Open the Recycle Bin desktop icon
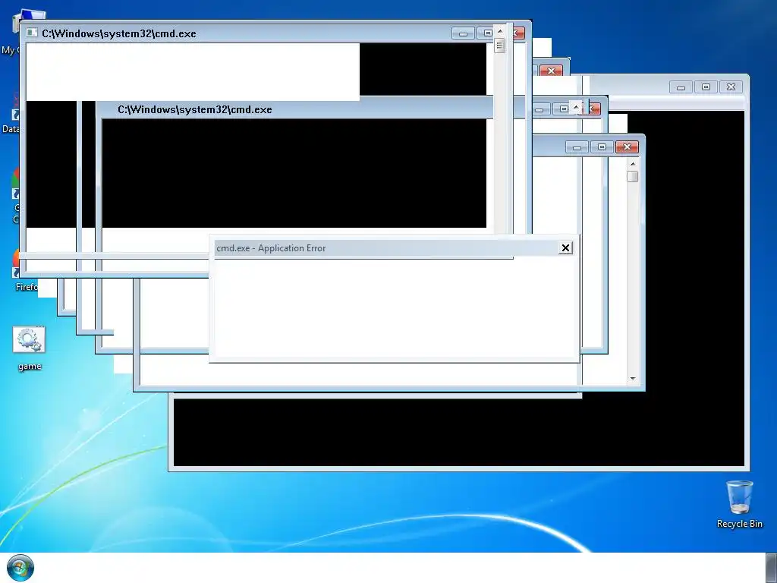The image size is (777, 583). (x=739, y=504)
